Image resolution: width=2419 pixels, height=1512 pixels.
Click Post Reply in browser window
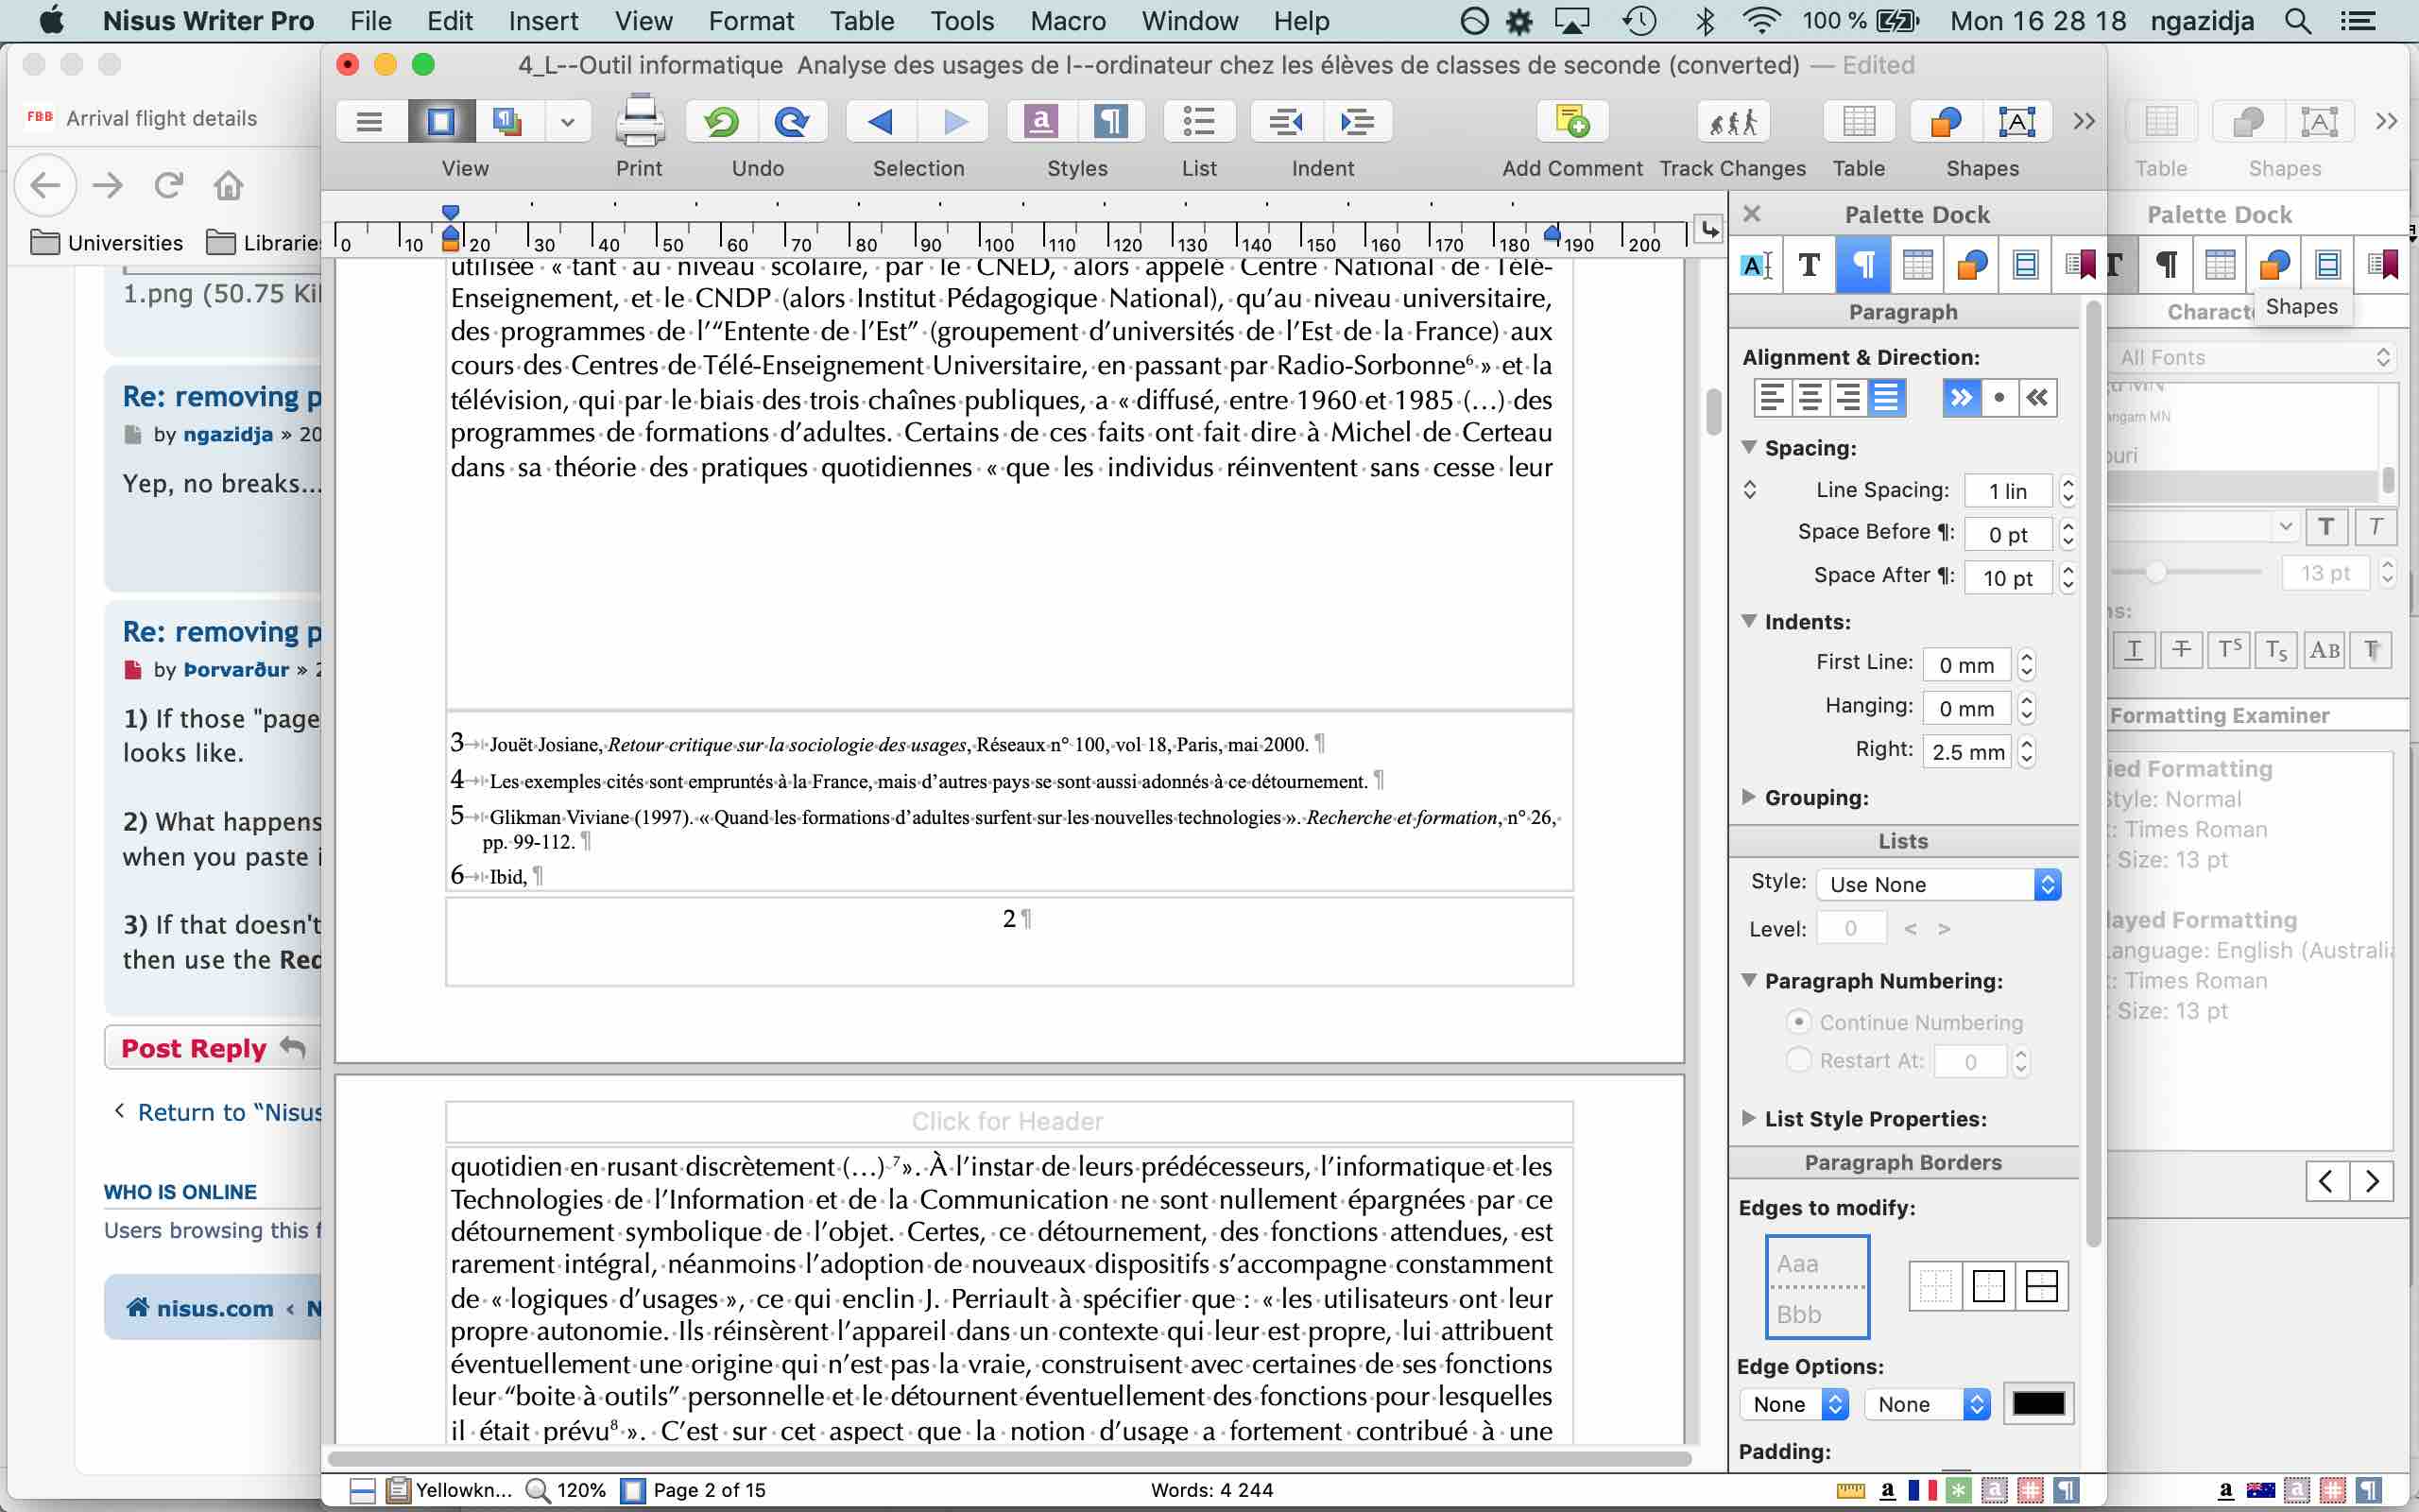213,1047
